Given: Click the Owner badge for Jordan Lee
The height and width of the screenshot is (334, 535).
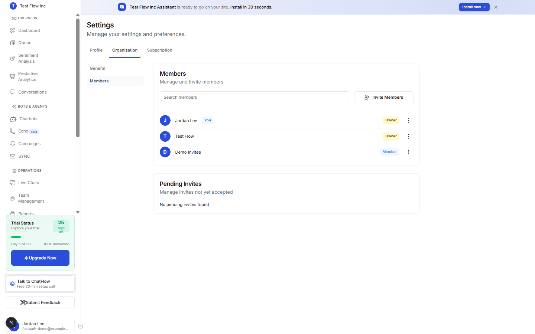Looking at the screenshot, I should click(x=391, y=120).
